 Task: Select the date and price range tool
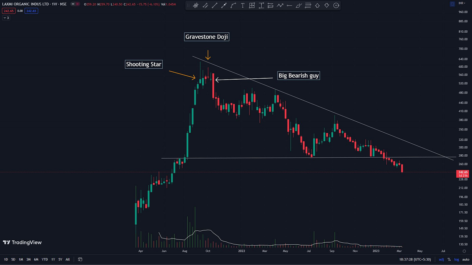(252, 6)
